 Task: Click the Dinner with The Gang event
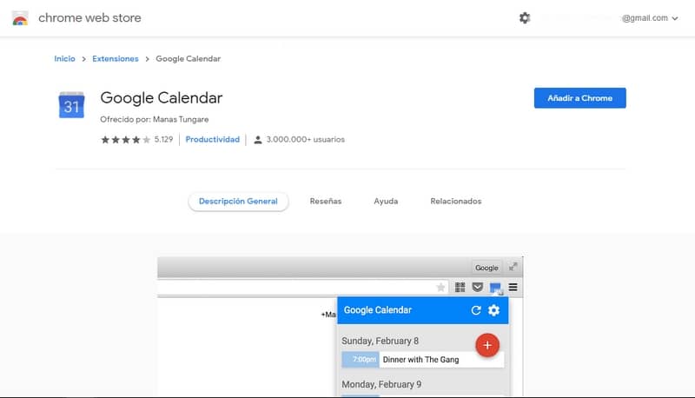(x=422, y=360)
